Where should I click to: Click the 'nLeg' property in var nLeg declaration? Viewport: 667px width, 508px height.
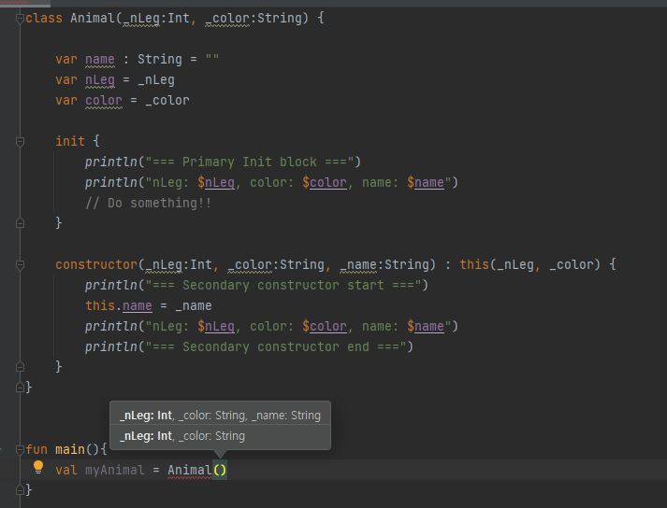(x=99, y=80)
